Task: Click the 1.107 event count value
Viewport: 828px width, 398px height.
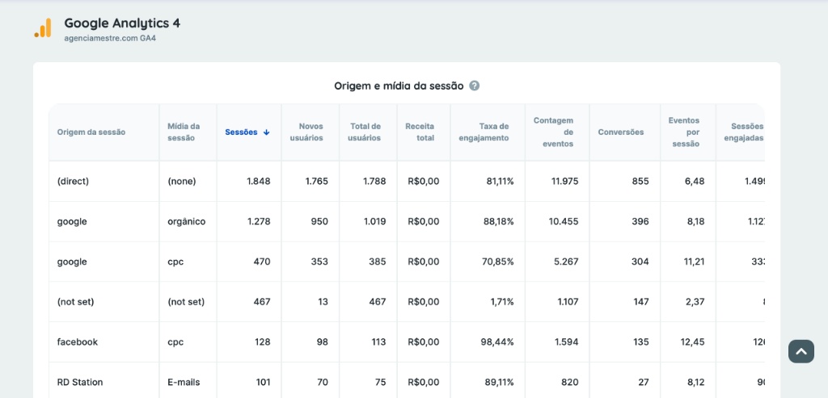Action: coord(567,302)
